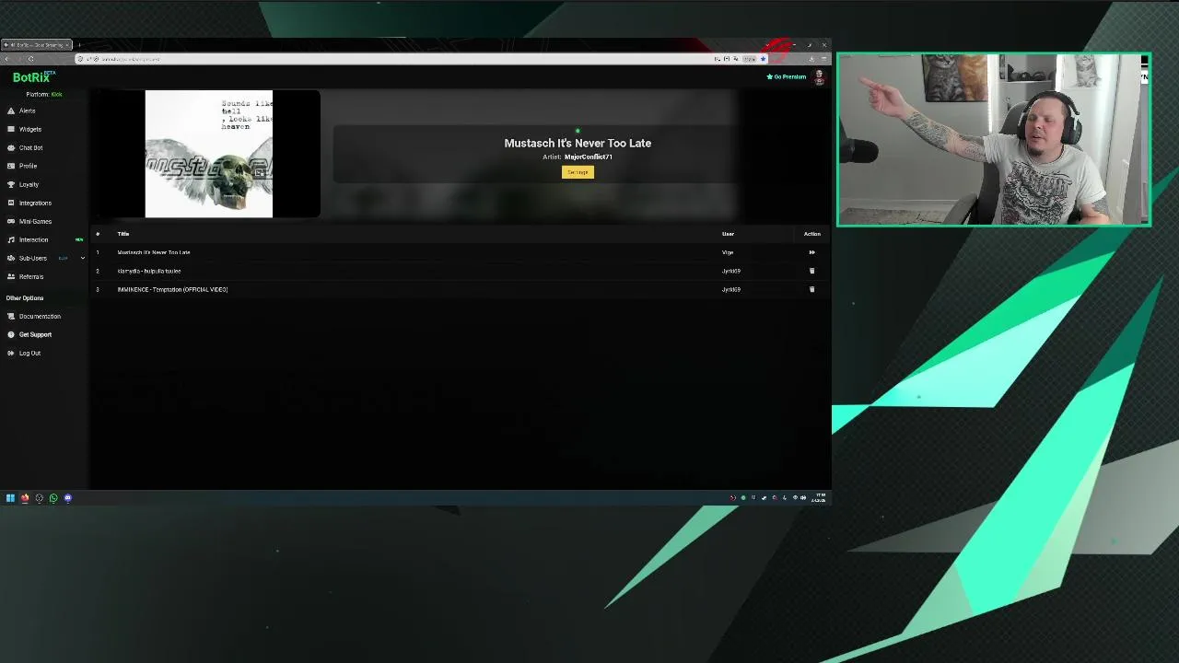
Task: Open Alerts in the BotRix sidebar
Action: pos(28,110)
